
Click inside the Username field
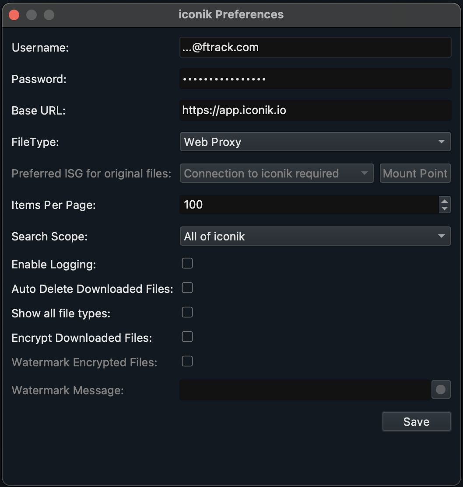[306, 47]
